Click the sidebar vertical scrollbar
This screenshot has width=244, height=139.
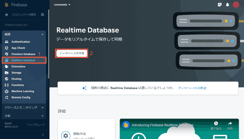tap(49, 44)
